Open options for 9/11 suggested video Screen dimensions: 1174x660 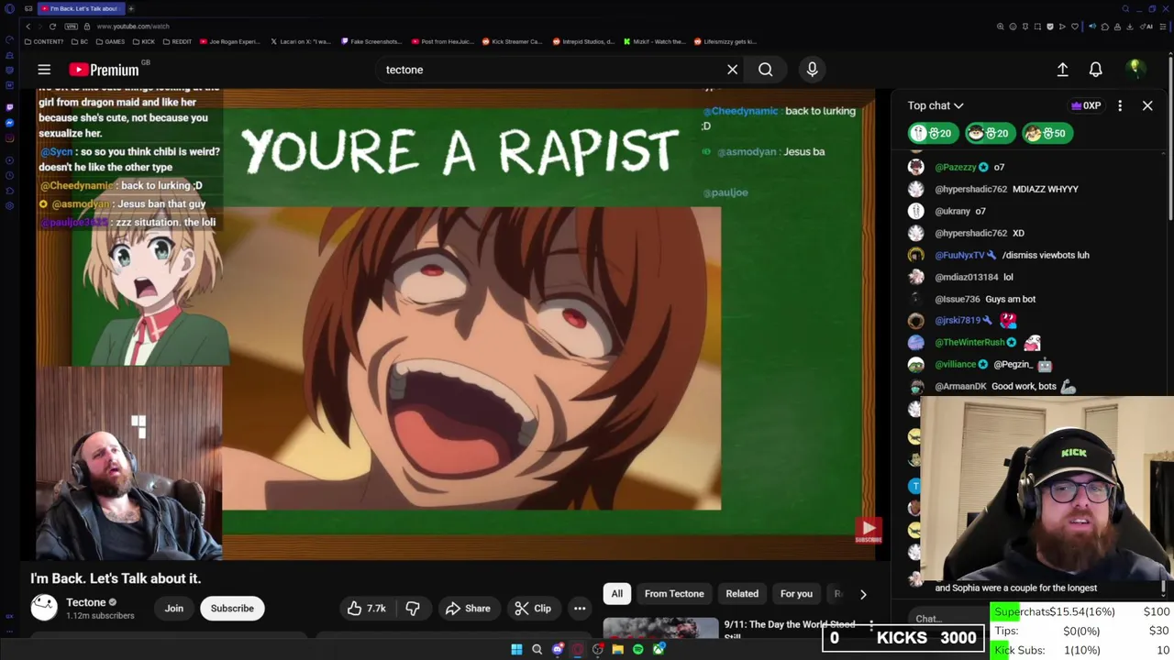click(x=871, y=626)
